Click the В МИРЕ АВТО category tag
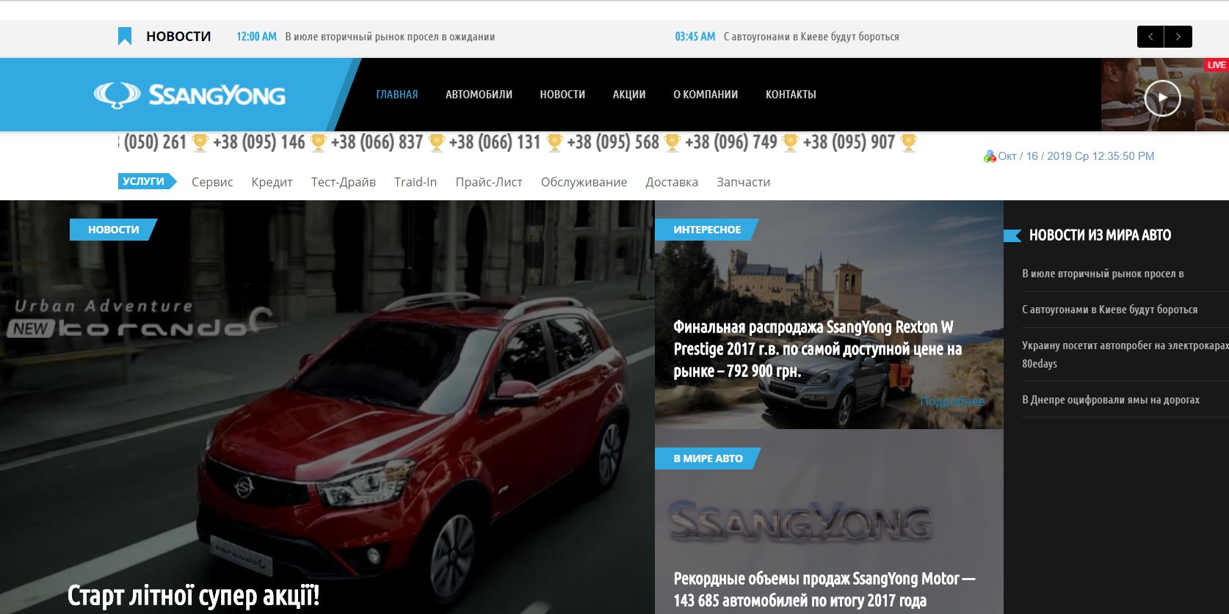The image size is (1229, 614). pyautogui.click(x=708, y=458)
